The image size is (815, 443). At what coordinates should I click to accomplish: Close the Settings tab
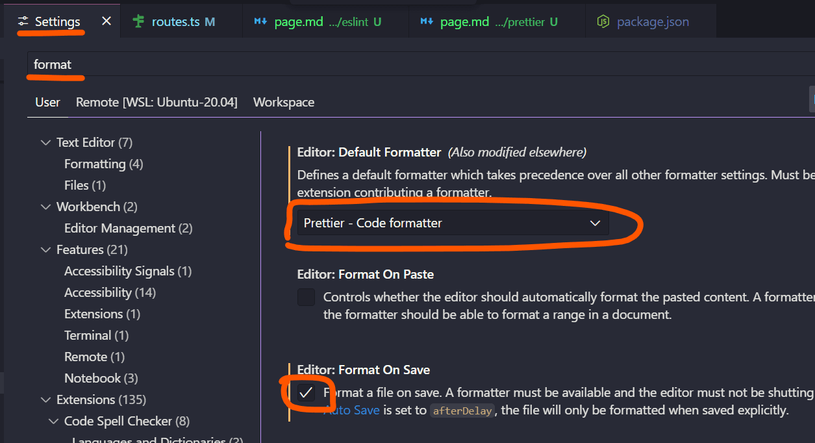106,20
